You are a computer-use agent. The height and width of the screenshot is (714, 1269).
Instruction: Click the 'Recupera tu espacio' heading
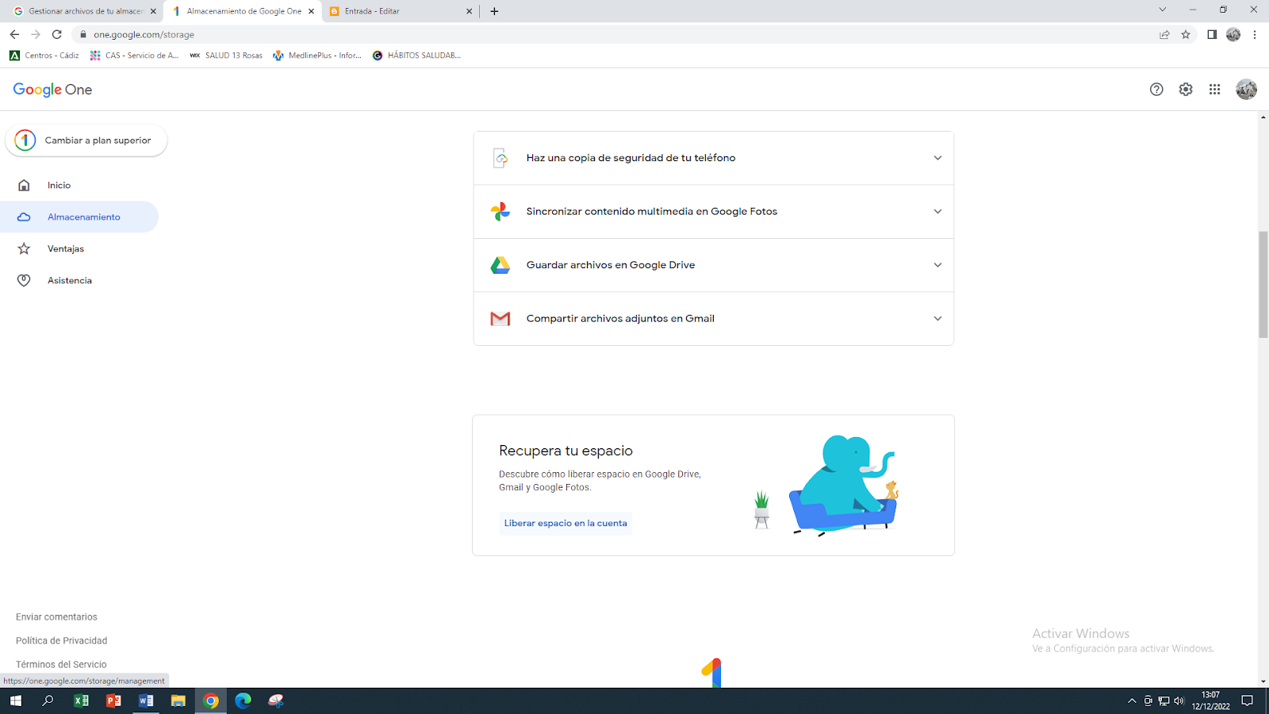tap(565, 451)
